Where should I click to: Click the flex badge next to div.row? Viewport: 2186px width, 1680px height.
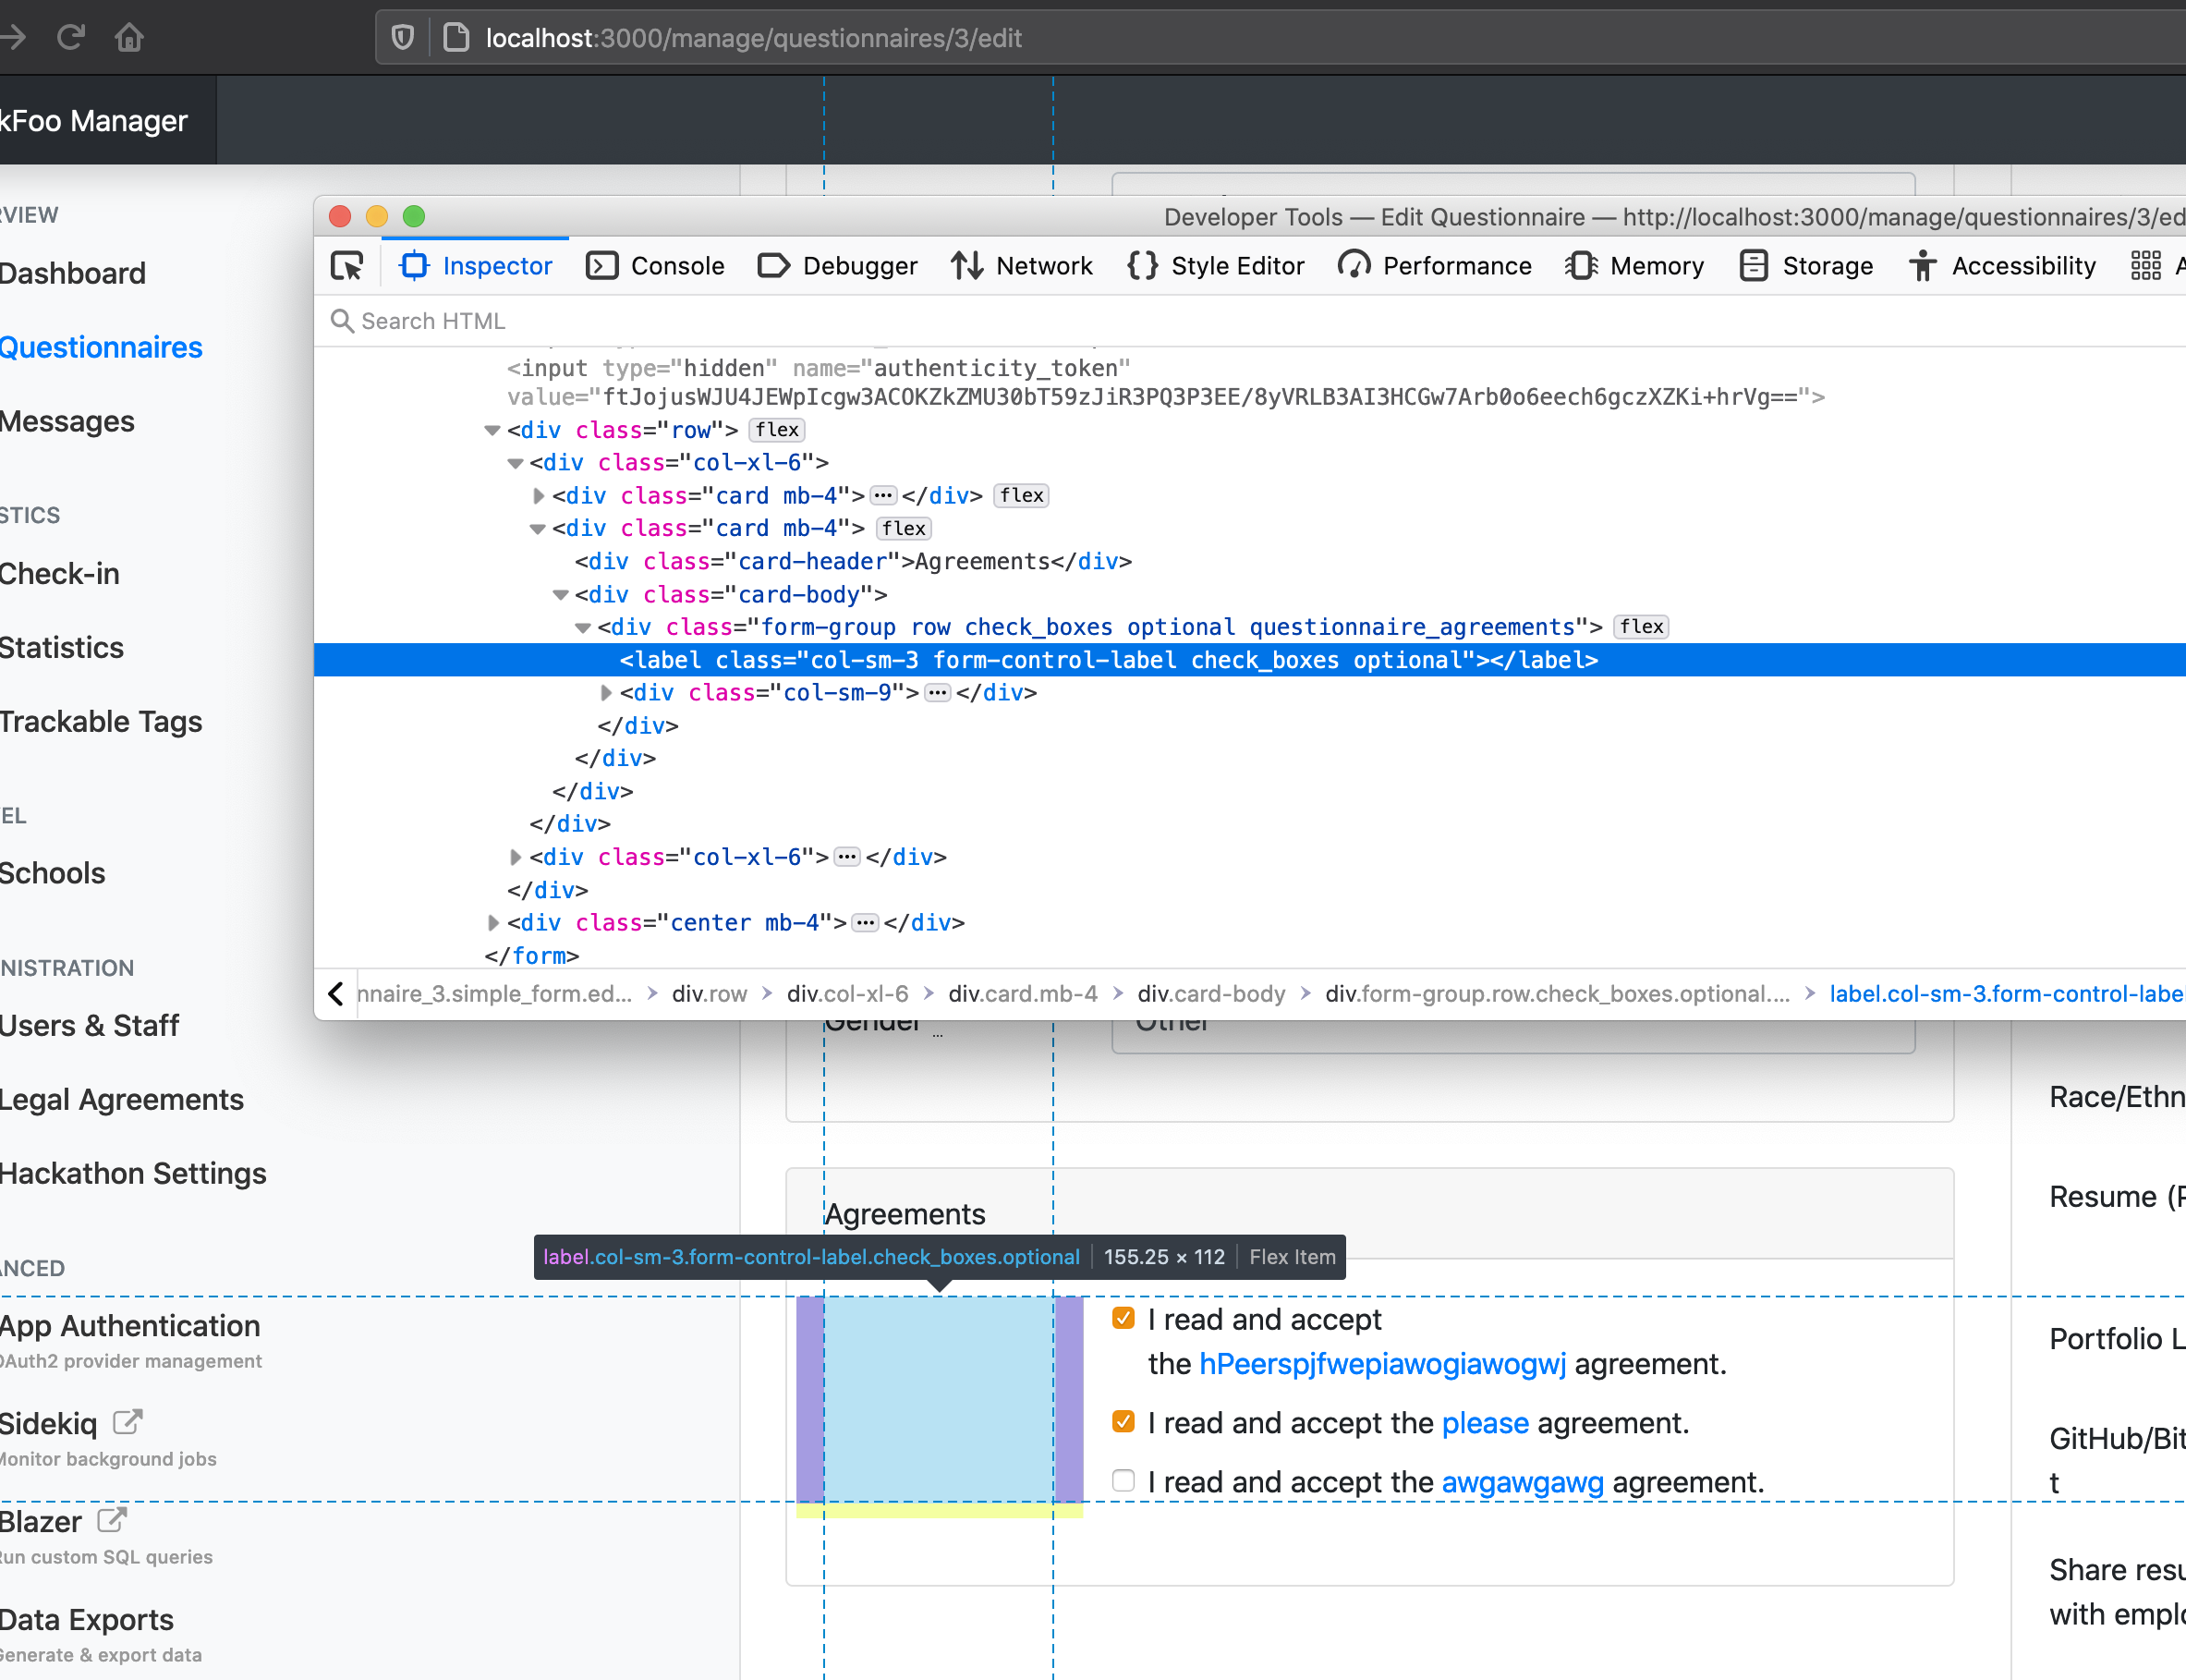[777, 430]
